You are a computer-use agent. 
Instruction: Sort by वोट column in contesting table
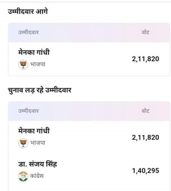coord(146,111)
